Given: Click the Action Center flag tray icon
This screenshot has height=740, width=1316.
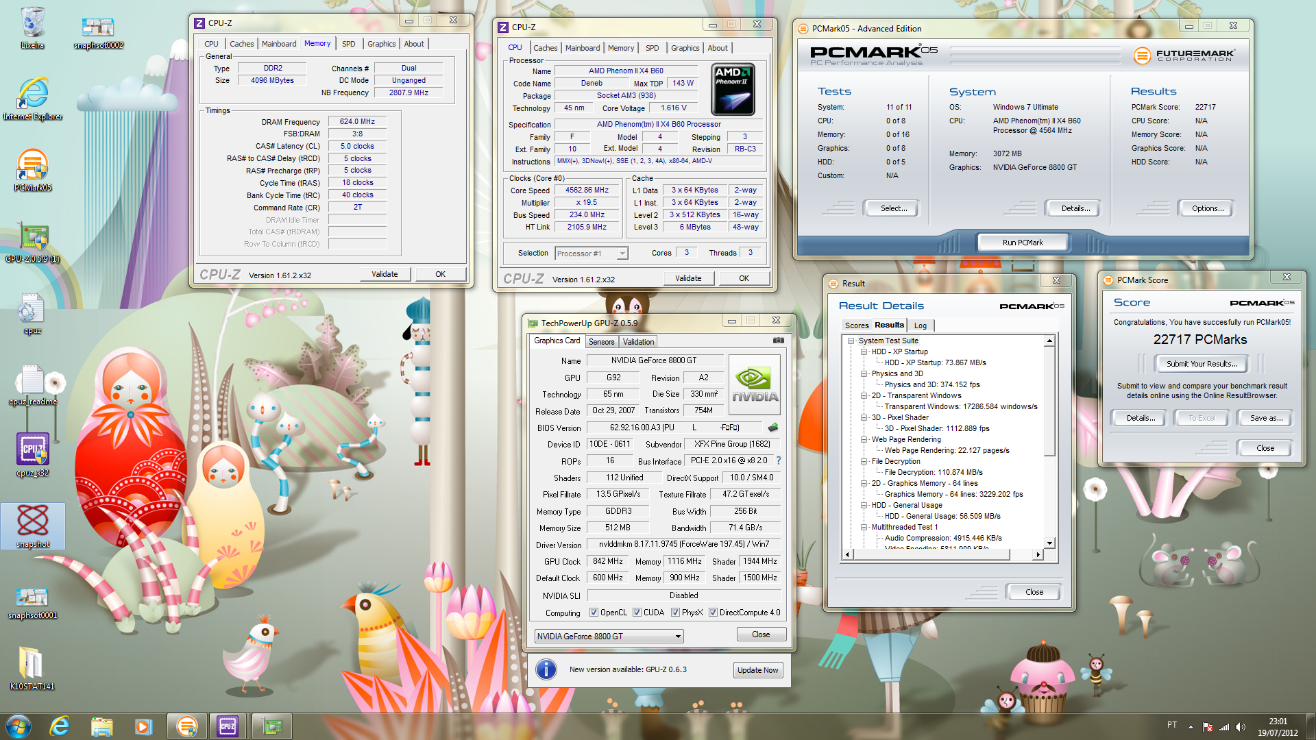Looking at the screenshot, I should [1208, 727].
